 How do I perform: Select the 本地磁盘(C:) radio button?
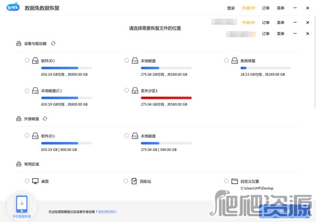click(x=27, y=90)
